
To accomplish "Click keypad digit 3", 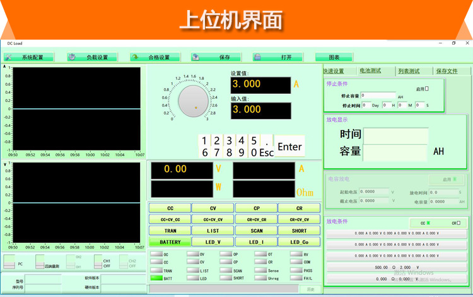I will coord(230,140).
